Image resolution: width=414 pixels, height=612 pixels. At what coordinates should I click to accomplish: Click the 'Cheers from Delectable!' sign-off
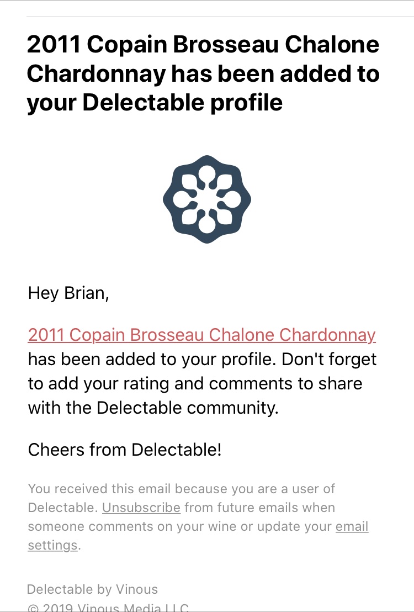pyautogui.click(x=125, y=450)
